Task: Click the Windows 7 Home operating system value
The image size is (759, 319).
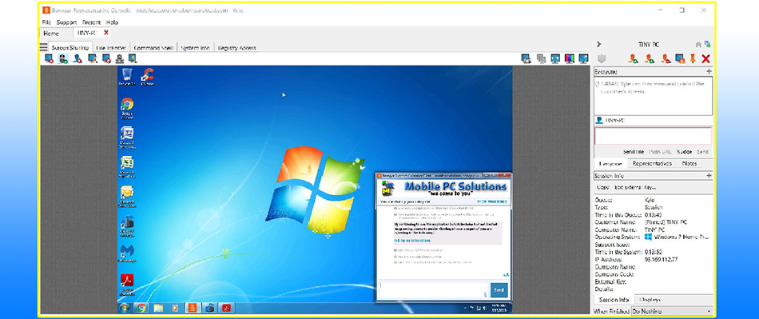Action: point(676,237)
